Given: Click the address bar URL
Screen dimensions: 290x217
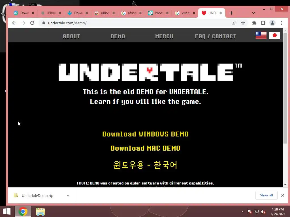Looking at the screenshot, I should coord(67,23).
